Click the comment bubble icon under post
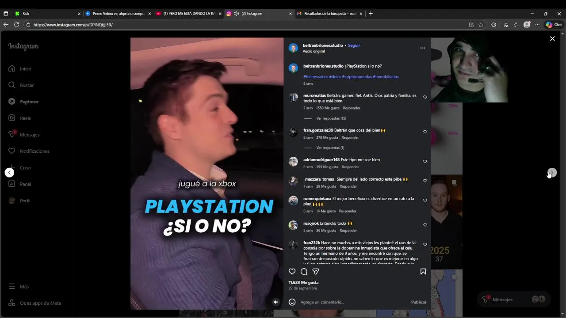 point(304,272)
